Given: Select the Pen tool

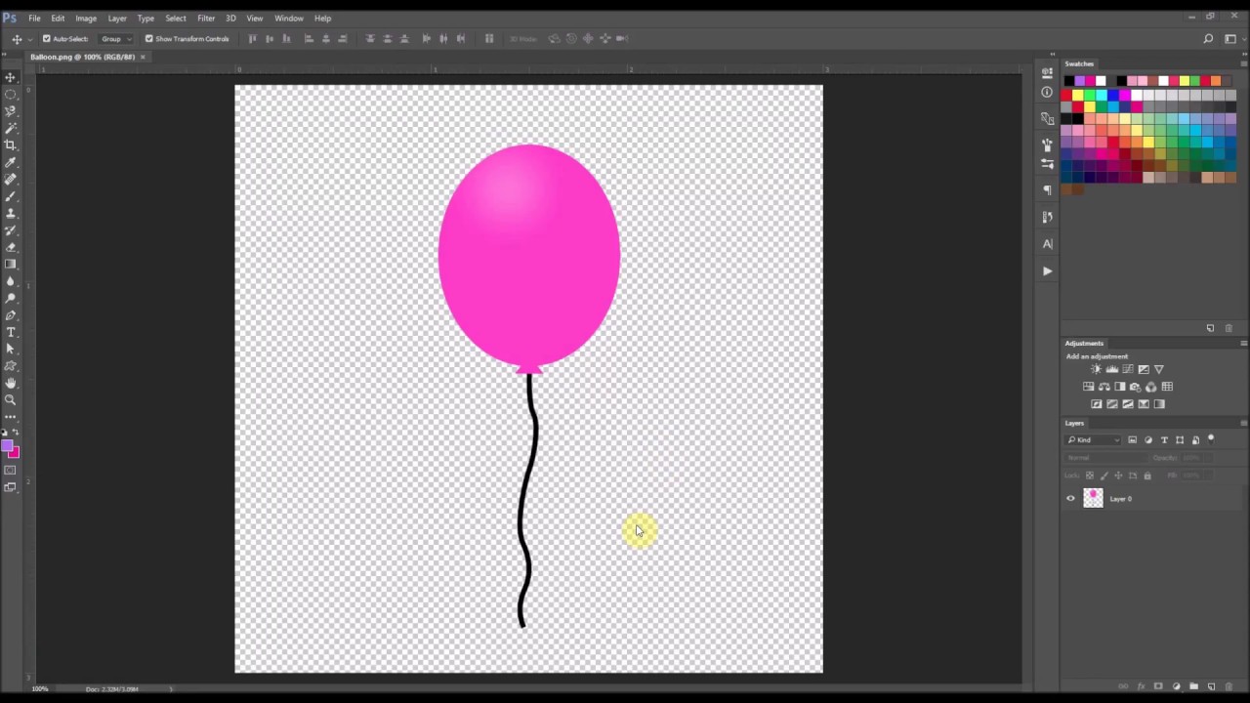Looking at the screenshot, I should point(11,315).
